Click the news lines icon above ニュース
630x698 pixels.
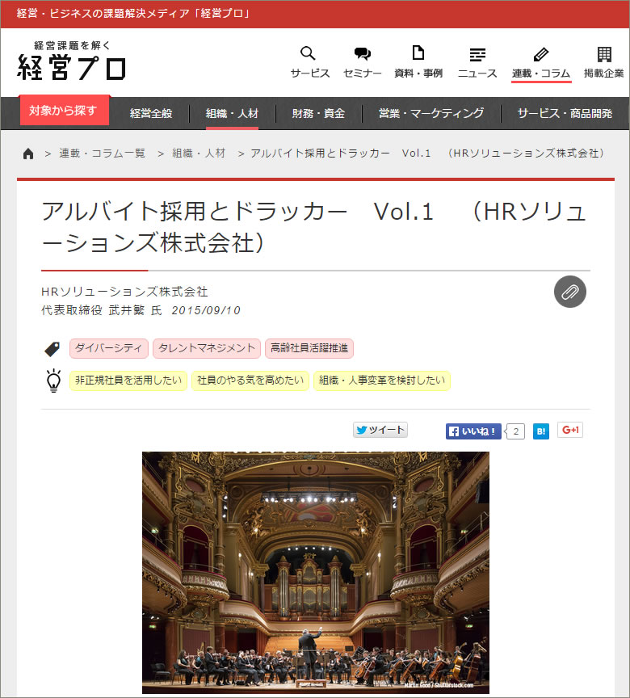coord(477,54)
